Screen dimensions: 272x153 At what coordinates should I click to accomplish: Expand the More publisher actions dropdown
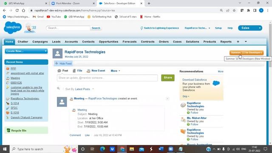pos(115,71)
